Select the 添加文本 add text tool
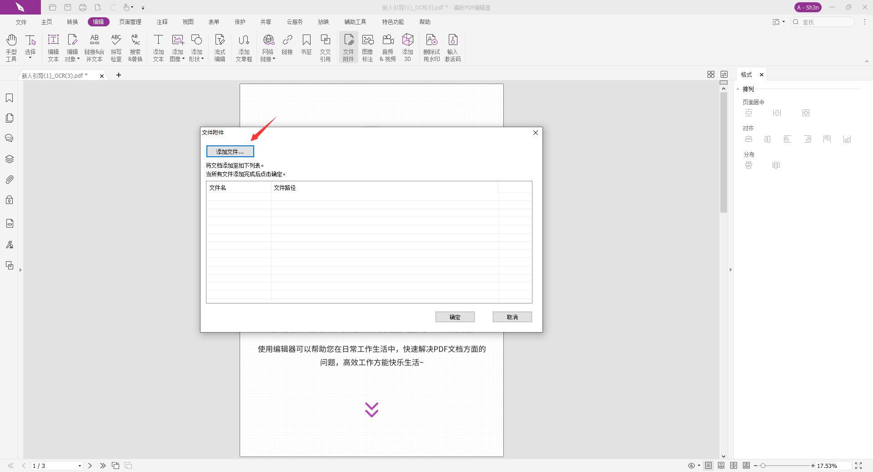The height and width of the screenshot is (472, 873). pyautogui.click(x=158, y=47)
